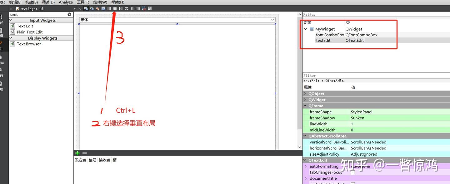Open the mywidget.ui file selector dropdown
The height and width of the screenshot is (184, 450).
(75, 9)
